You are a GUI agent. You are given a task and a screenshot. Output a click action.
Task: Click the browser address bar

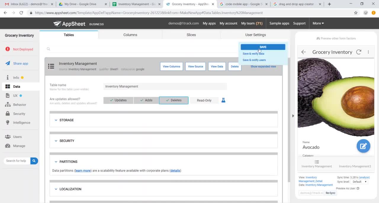pos(189,13)
